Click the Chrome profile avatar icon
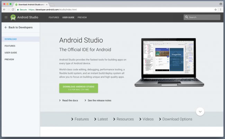This screenshot has width=225, height=139. pos(220,4)
